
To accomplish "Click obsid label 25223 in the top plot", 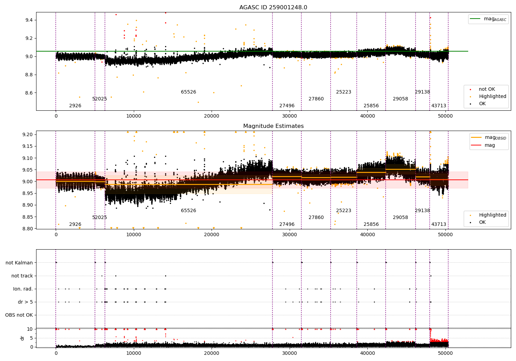I will click(344, 92).
